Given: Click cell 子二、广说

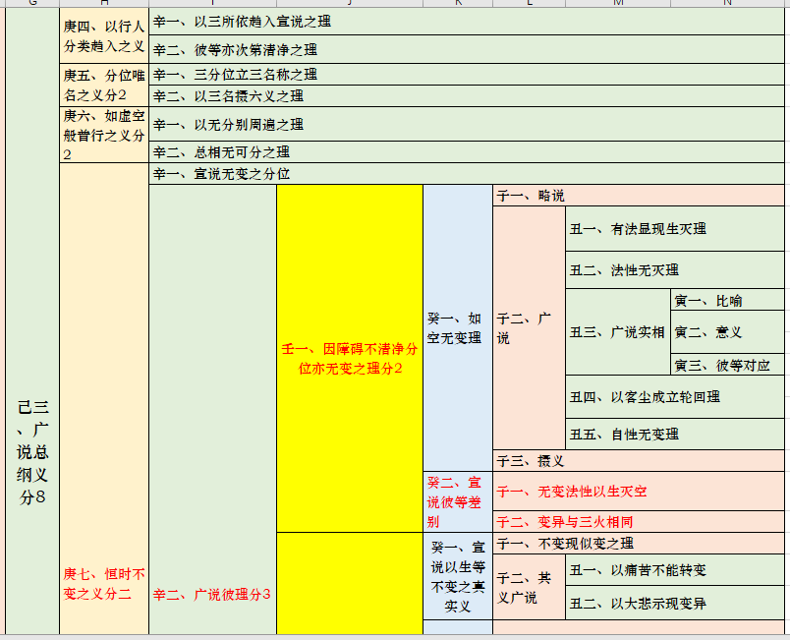Looking at the screenshot, I should [530, 328].
